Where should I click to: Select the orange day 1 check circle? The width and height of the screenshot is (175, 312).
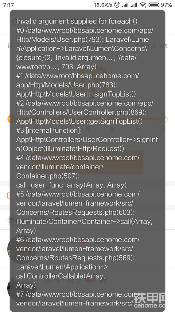coord(11,119)
